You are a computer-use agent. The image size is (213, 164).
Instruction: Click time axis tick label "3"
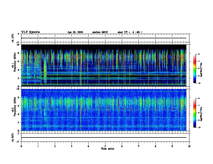point(72,146)
